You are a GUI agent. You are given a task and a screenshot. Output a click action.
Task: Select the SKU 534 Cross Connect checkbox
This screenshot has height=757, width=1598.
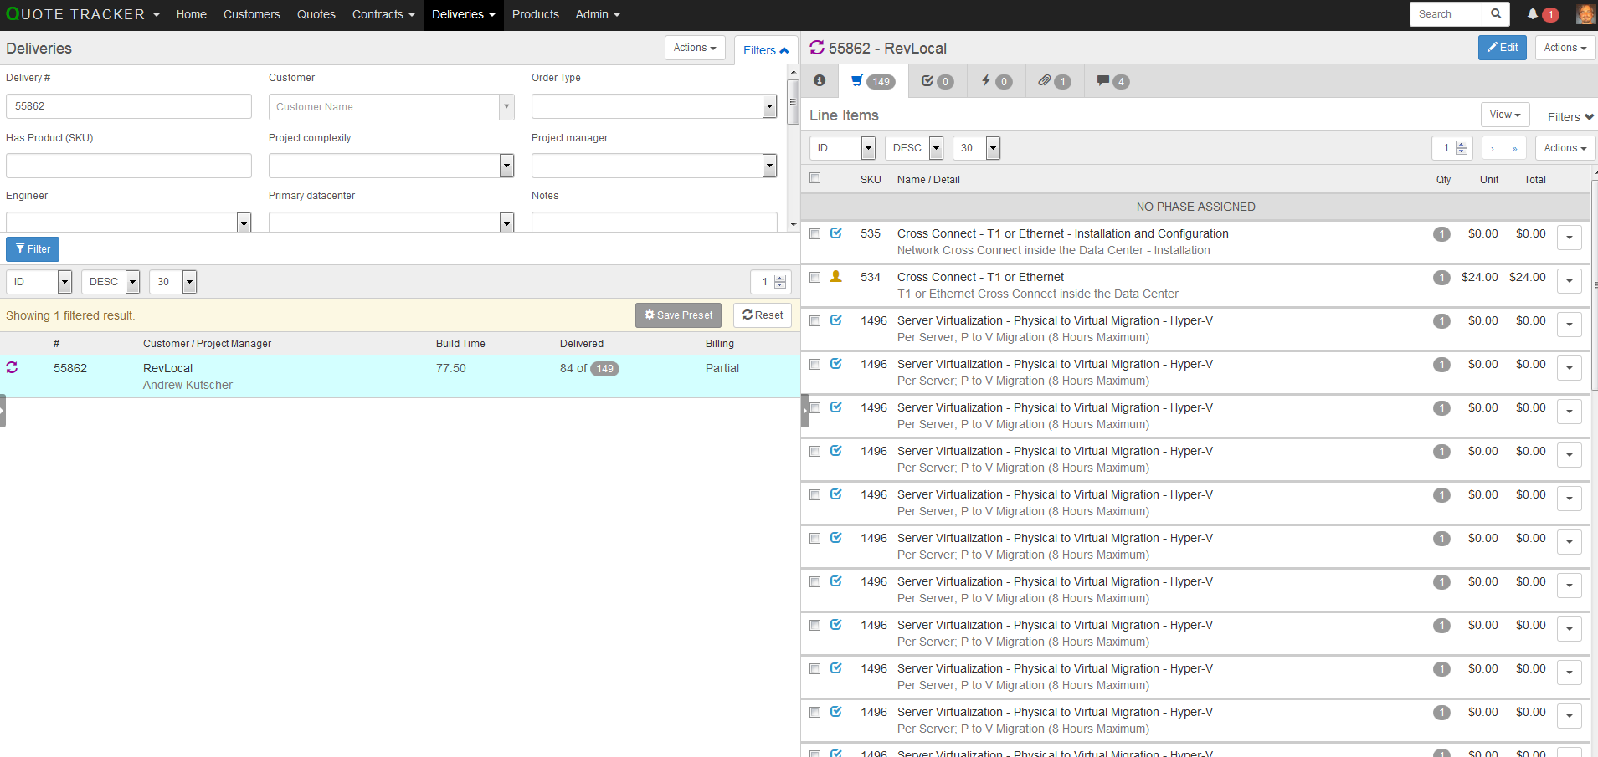point(814,278)
